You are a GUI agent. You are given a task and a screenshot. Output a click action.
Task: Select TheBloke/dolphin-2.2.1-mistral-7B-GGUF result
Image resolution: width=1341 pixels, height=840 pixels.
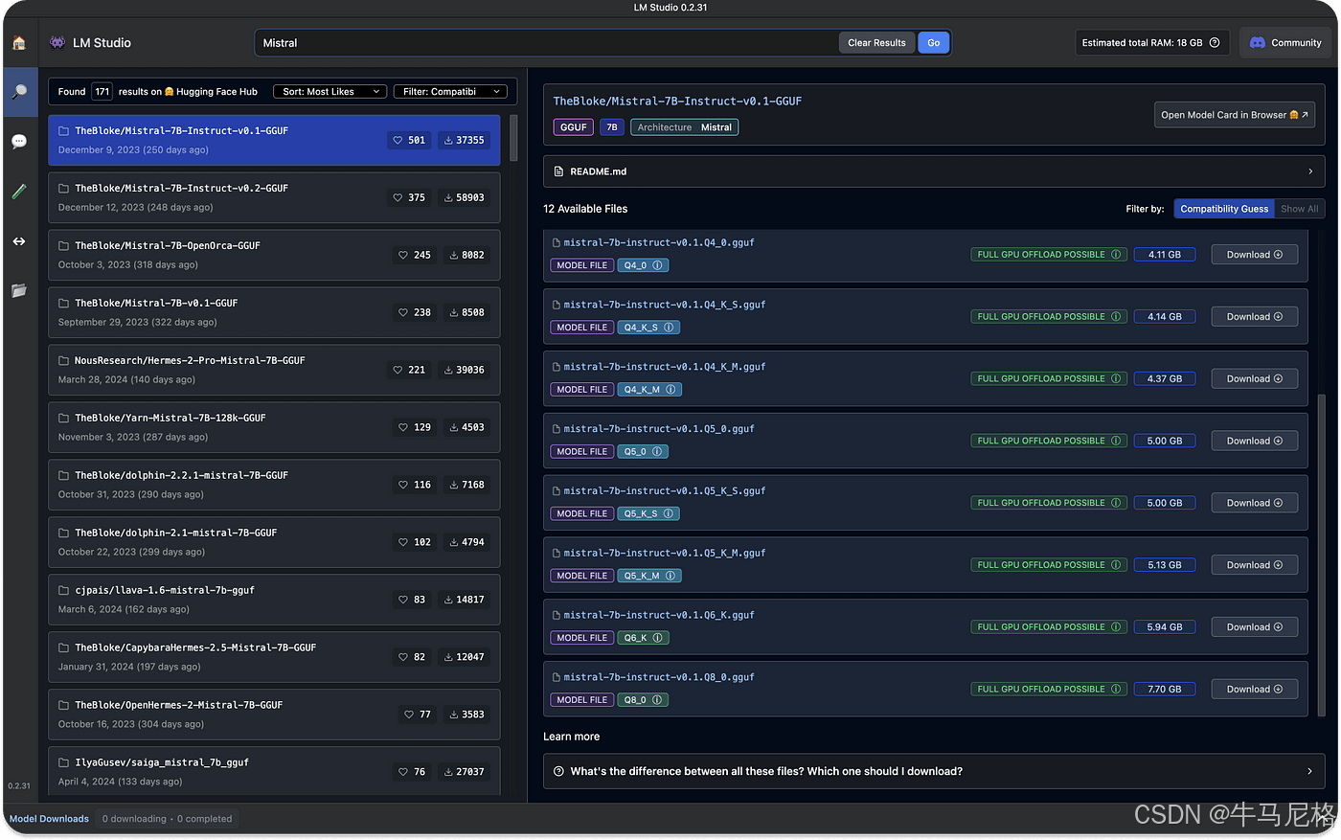(274, 485)
